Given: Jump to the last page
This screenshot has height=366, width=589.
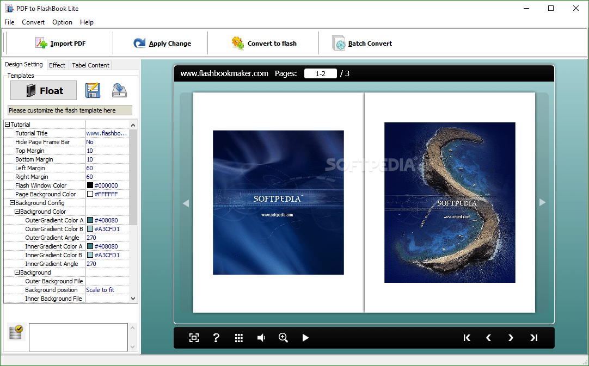Looking at the screenshot, I should [x=534, y=338].
